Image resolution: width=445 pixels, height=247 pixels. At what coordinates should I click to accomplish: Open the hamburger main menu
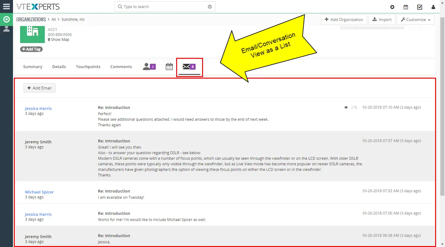(x=6, y=6)
